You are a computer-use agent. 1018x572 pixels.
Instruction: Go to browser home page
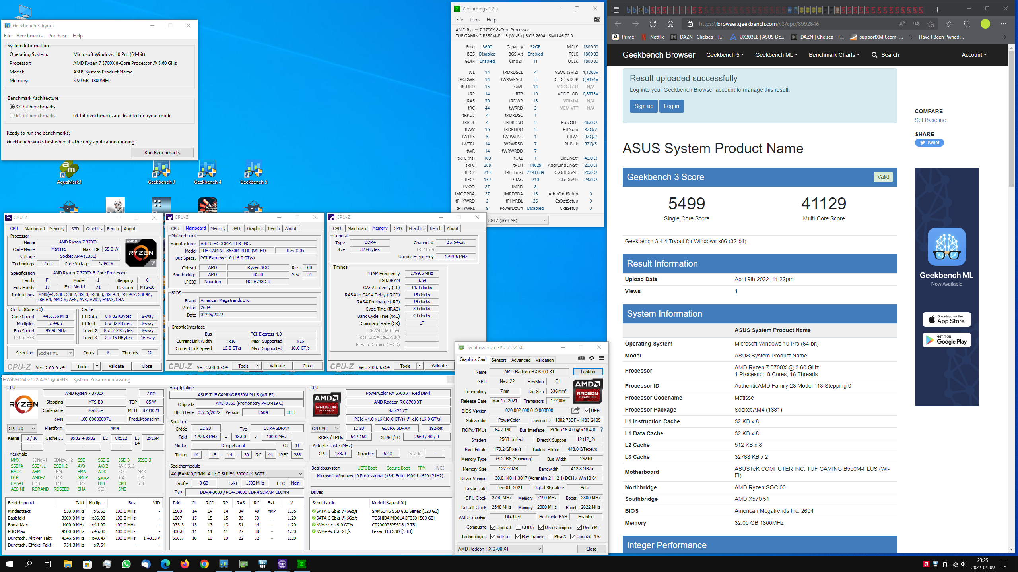(670, 24)
